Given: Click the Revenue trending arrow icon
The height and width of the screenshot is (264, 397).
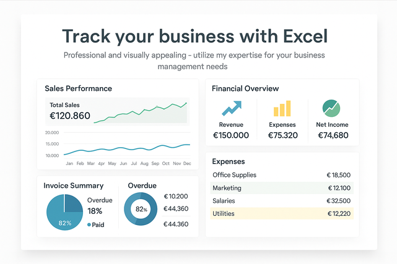Looking at the screenshot, I should click(231, 109).
